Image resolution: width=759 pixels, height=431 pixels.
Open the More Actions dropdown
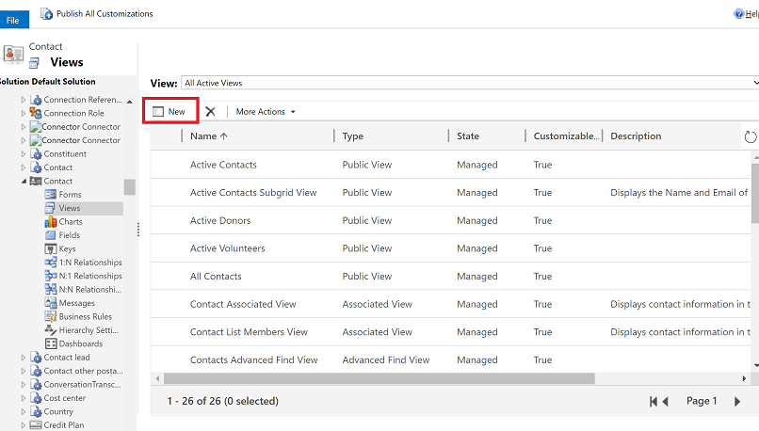tap(265, 112)
